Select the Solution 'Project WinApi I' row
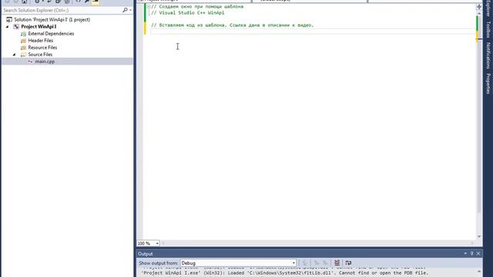 [x=67, y=19]
